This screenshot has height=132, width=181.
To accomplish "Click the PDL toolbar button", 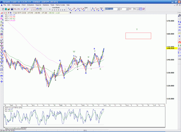I will pos(15,9).
